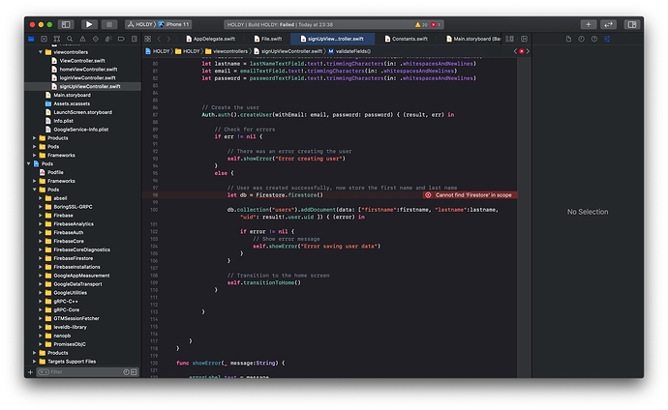Image resolution: width=668 pixels, height=410 pixels.
Task: Switch to the File.swift tab
Action: coord(268,39)
